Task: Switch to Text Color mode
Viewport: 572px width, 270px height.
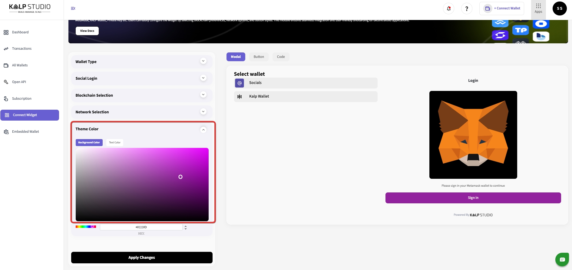Action: click(x=115, y=142)
